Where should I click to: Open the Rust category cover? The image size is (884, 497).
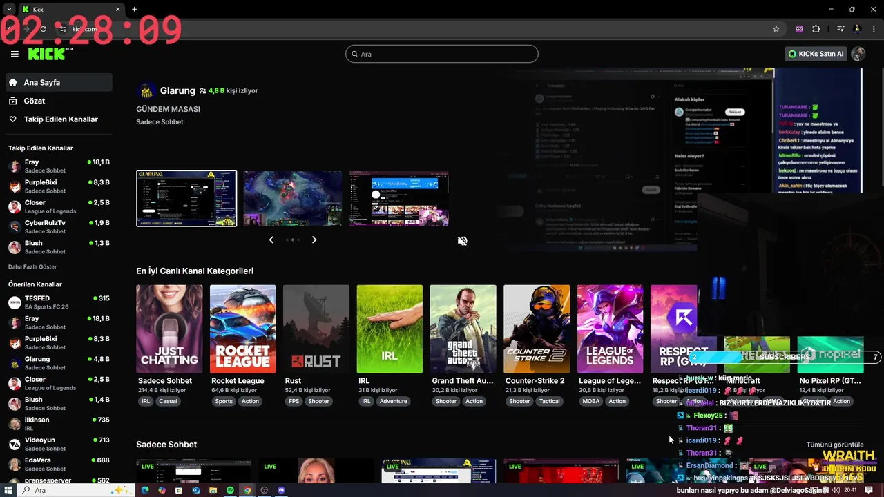click(x=316, y=329)
